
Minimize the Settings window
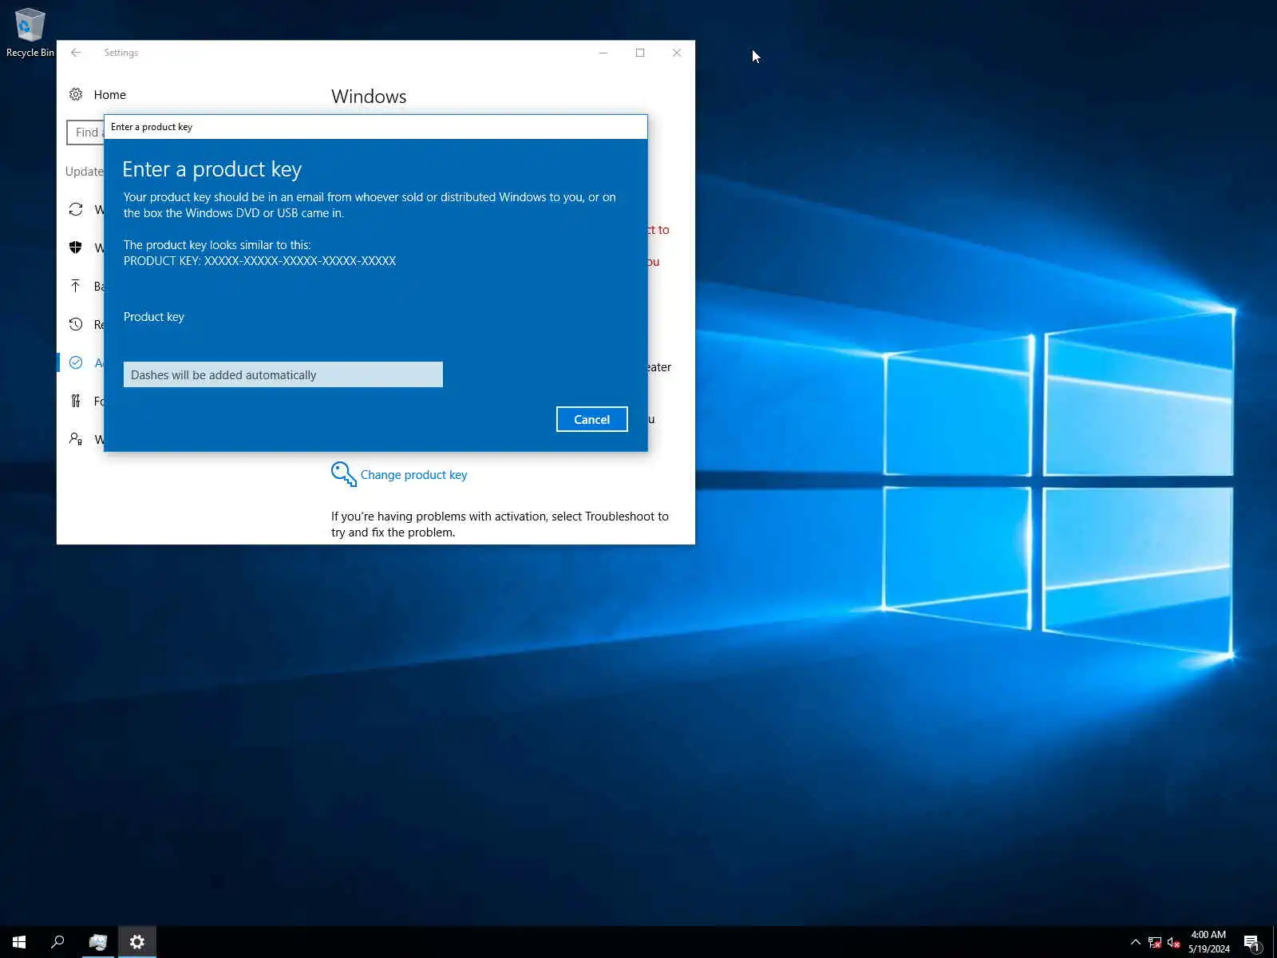[x=603, y=53]
